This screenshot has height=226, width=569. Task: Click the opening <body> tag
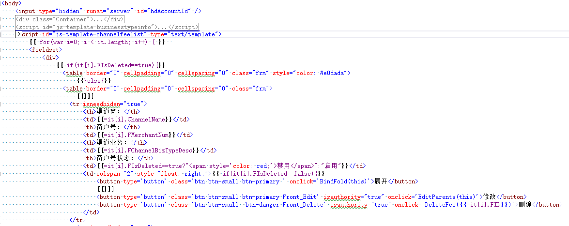tap(12, 3)
